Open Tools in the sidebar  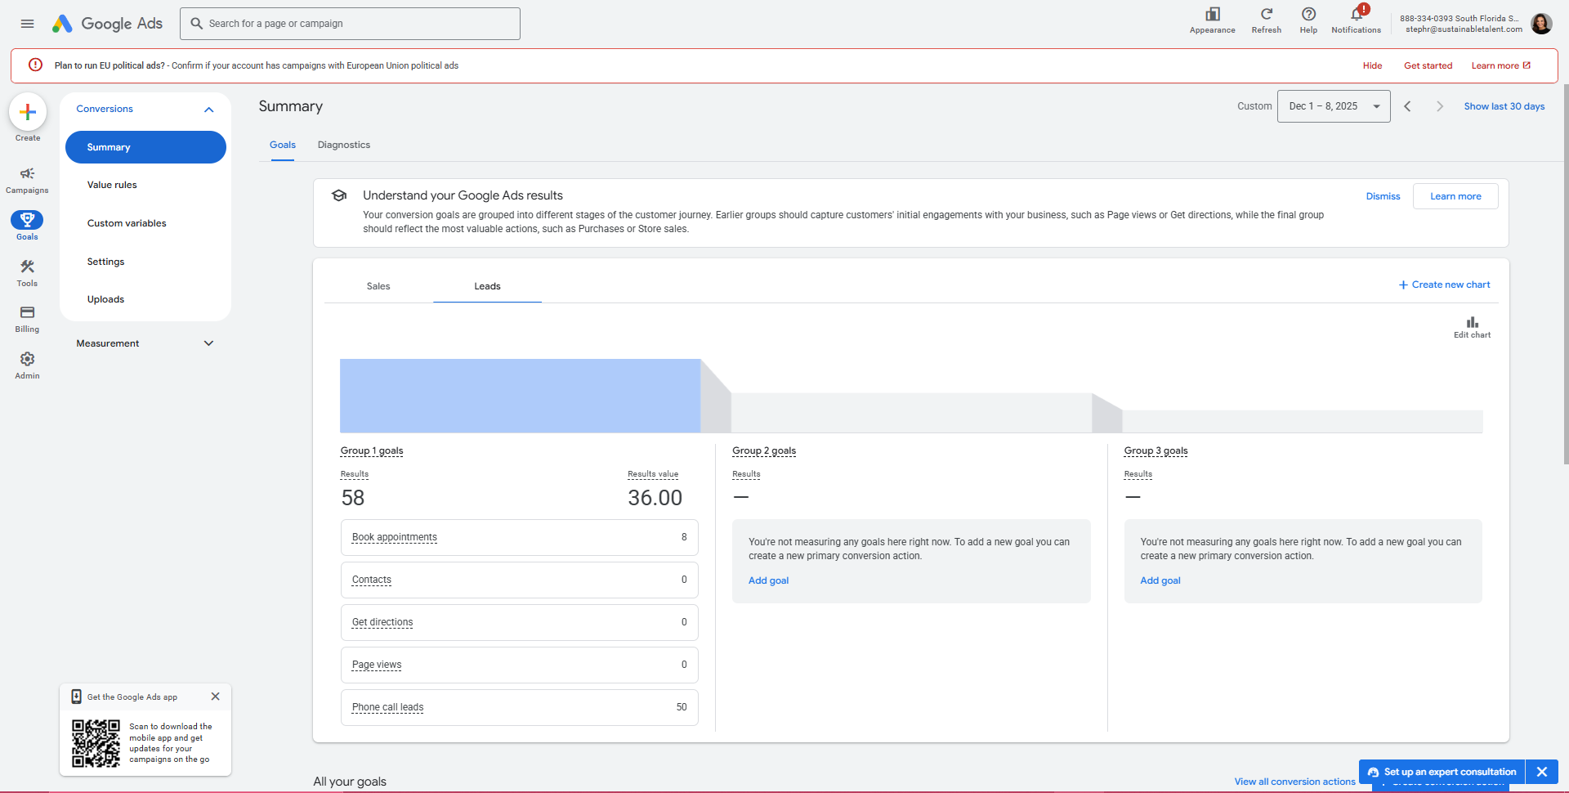point(27,273)
